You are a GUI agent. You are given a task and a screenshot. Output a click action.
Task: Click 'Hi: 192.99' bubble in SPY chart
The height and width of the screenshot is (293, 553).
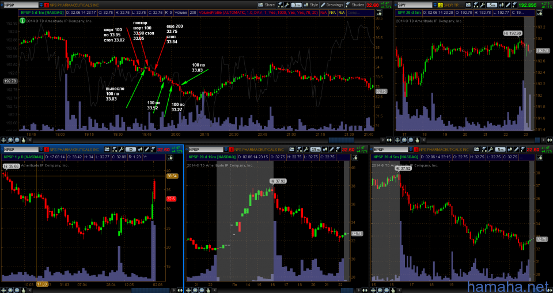click(513, 33)
